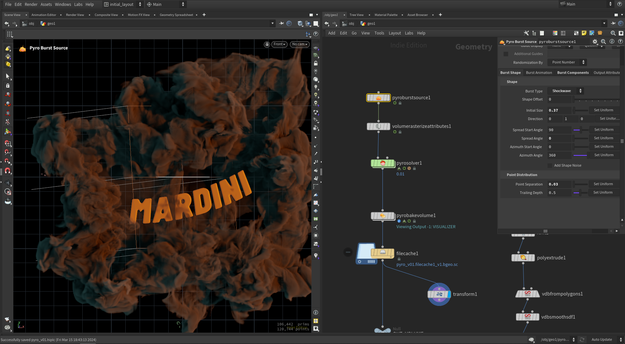Toggle the viewport camera lock icon beside Front
The width and height of the screenshot is (625, 344).
point(267,44)
